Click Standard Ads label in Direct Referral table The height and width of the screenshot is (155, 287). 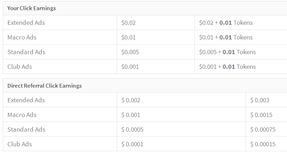click(x=26, y=130)
